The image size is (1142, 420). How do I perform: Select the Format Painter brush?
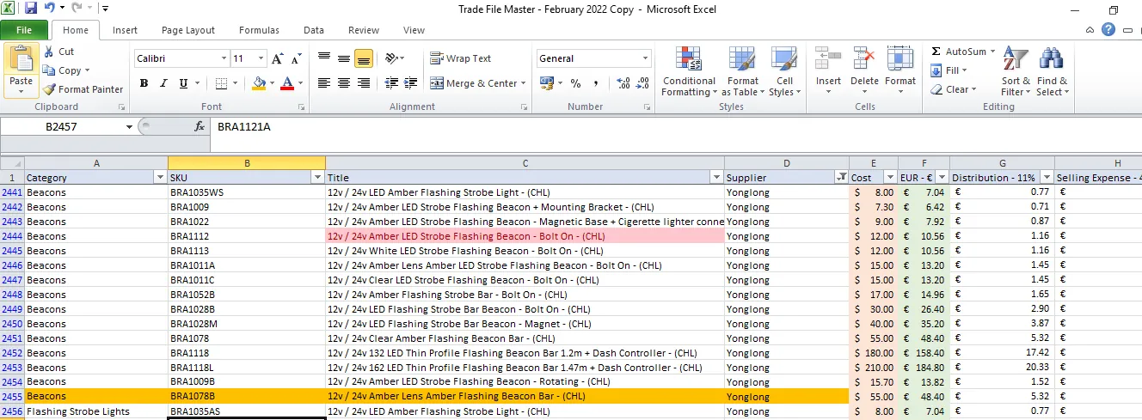[x=49, y=89]
